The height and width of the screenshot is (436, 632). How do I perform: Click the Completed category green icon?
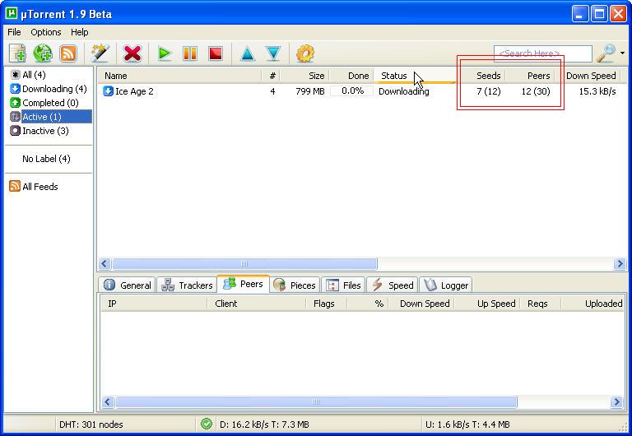[x=15, y=103]
